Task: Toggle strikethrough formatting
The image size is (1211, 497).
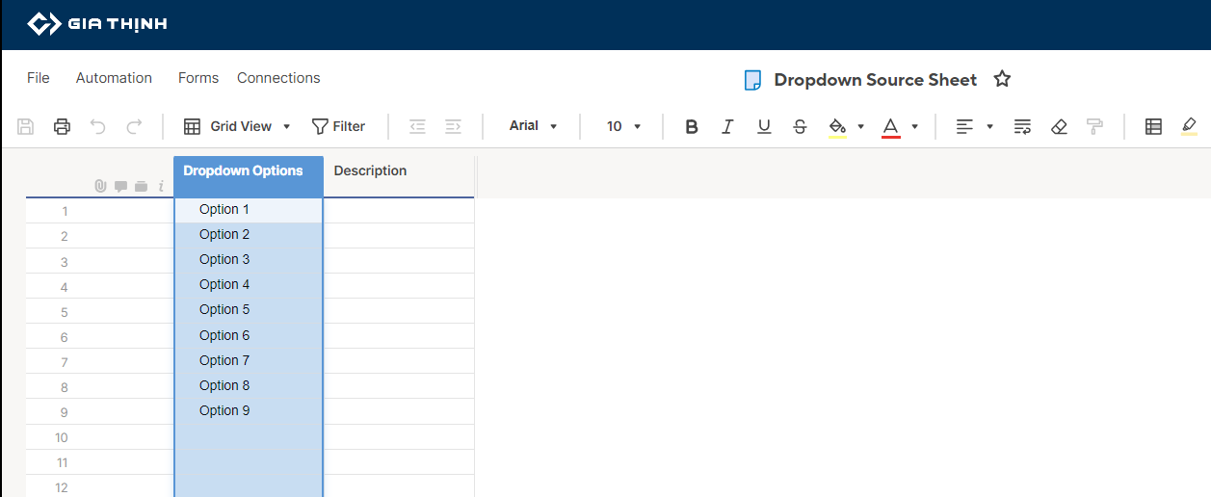Action: tap(800, 126)
